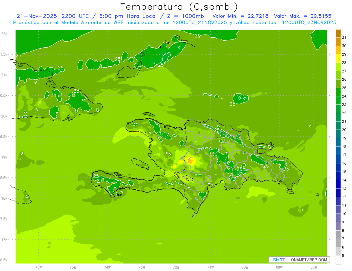Click the 69W longitude axis label
Viewport: 352px width, 271px height.
279,267
